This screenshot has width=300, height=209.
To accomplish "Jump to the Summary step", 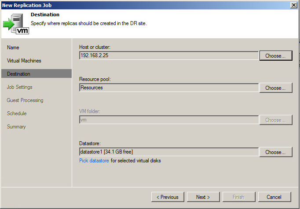I will click(16, 127).
